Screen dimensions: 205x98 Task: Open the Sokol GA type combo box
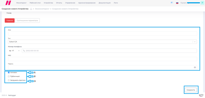(x=102, y=42)
